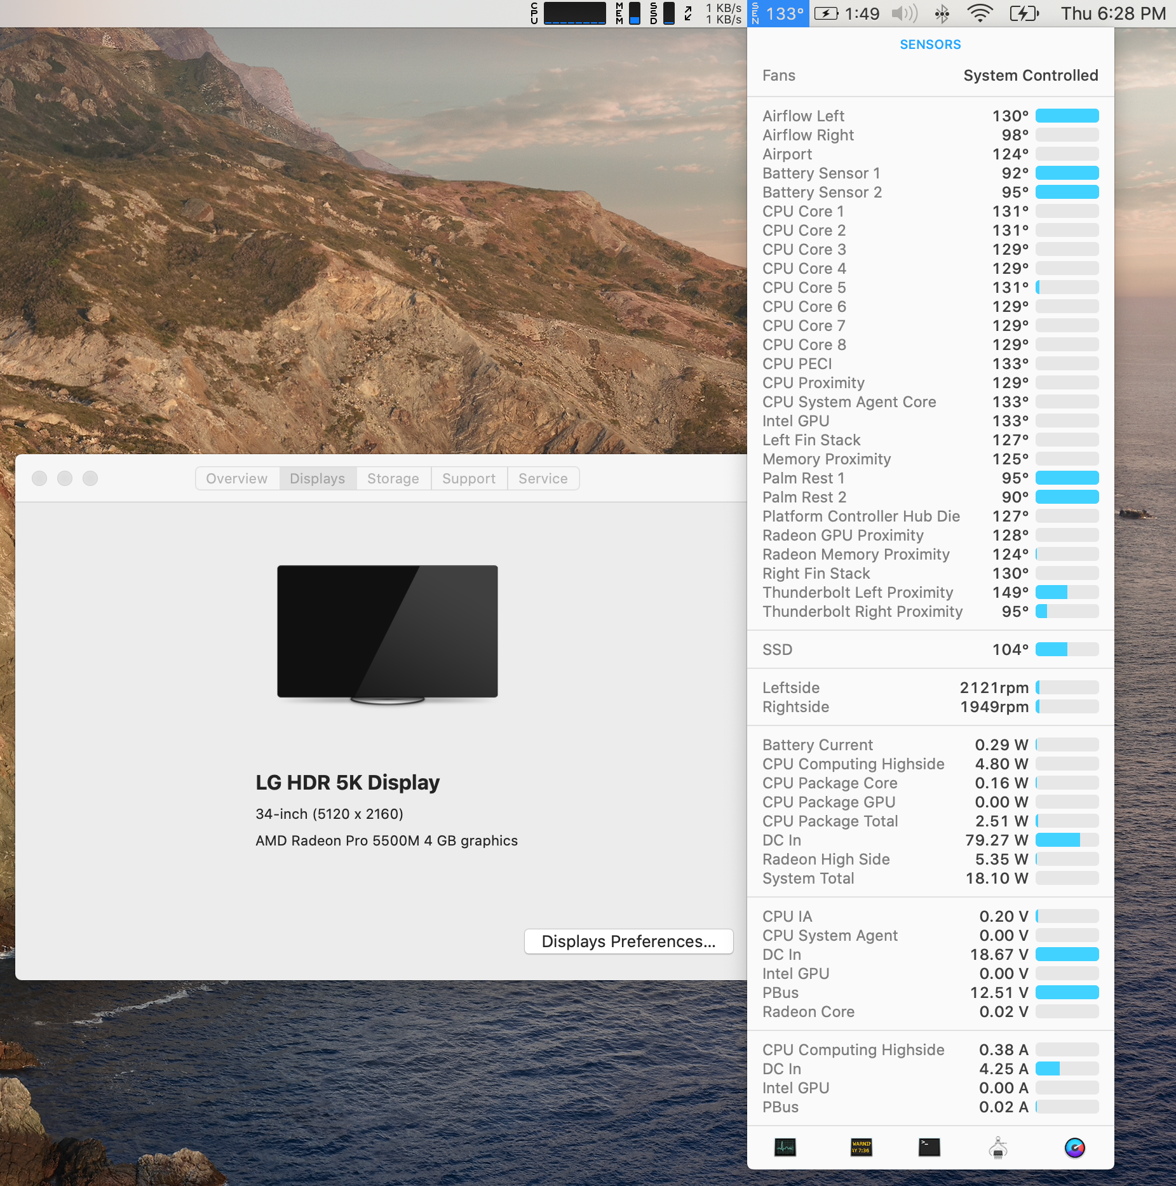
Task: Select the Left Fin Stack row
Action: click(x=930, y=440)
